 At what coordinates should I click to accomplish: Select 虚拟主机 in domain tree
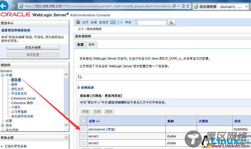(x=17, y=89)
